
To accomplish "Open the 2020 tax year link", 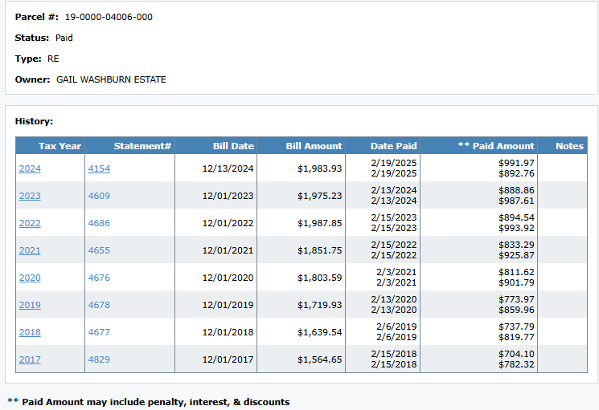I will click(x=30, y=278).
